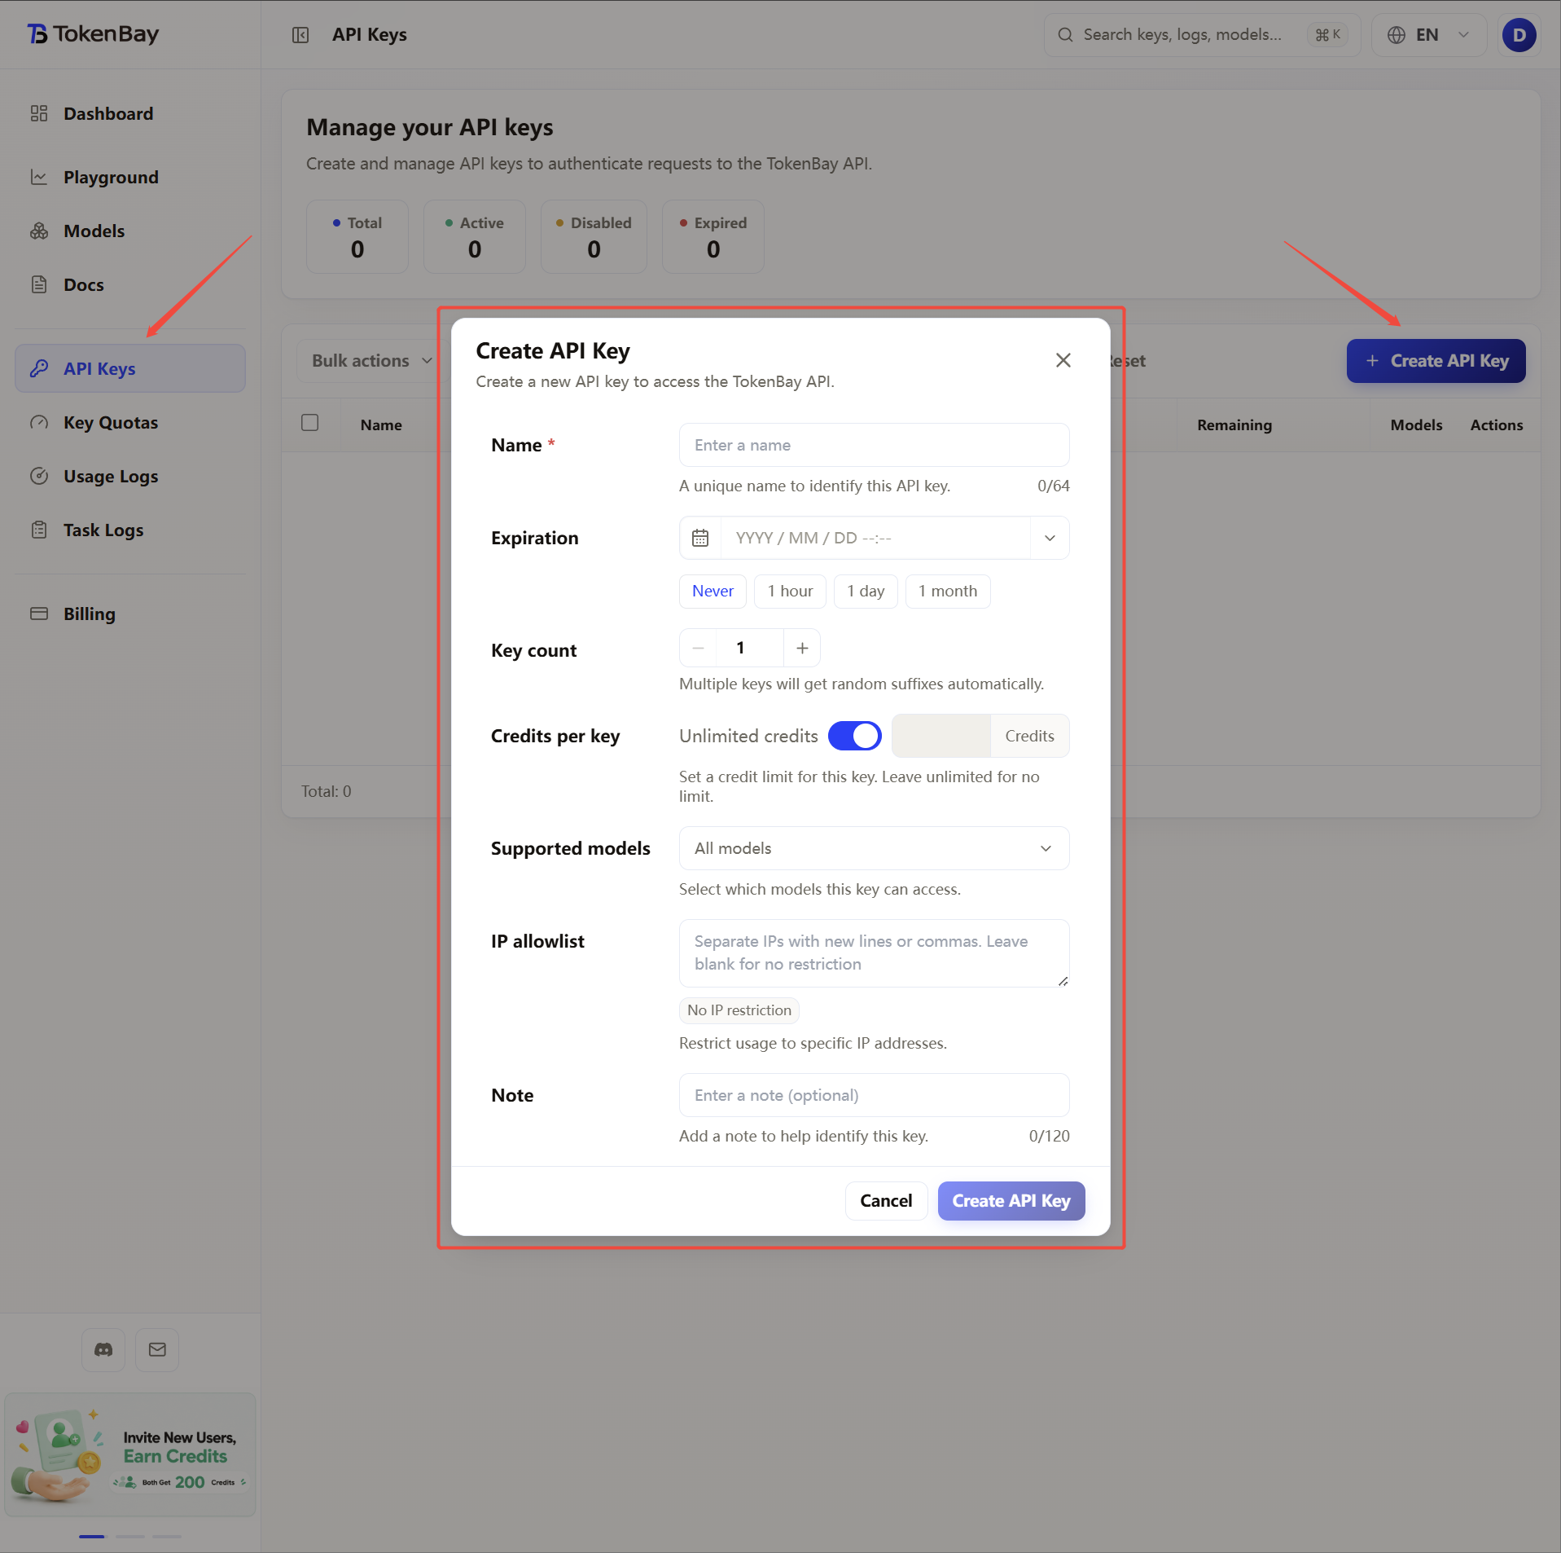1561x1553 pixels.
Task: Click the Total: 0 footer text
Action: pyautogui.click(x=326, y=791)
